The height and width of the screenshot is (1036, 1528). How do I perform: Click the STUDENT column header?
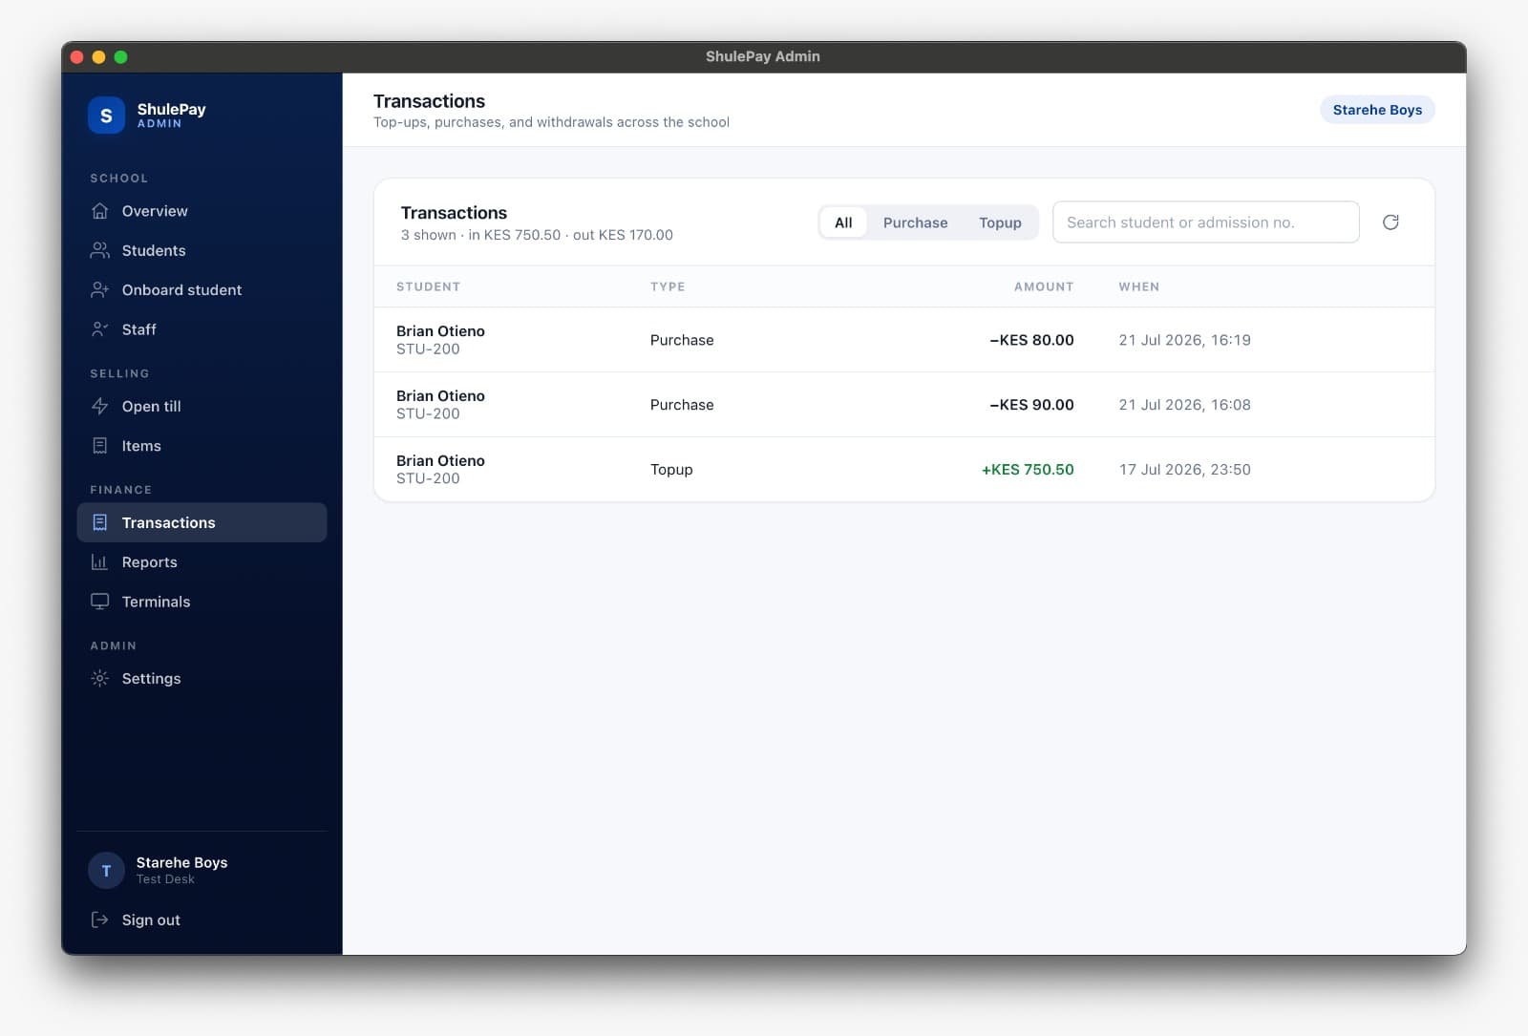click(428, 286)
